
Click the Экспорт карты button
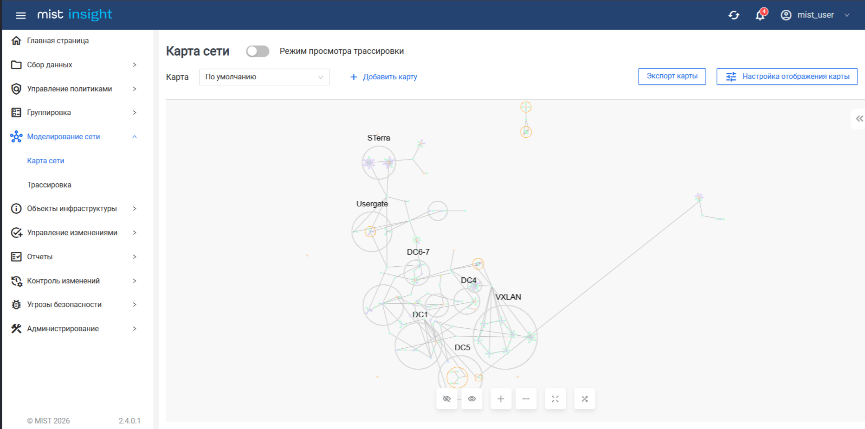671,77
